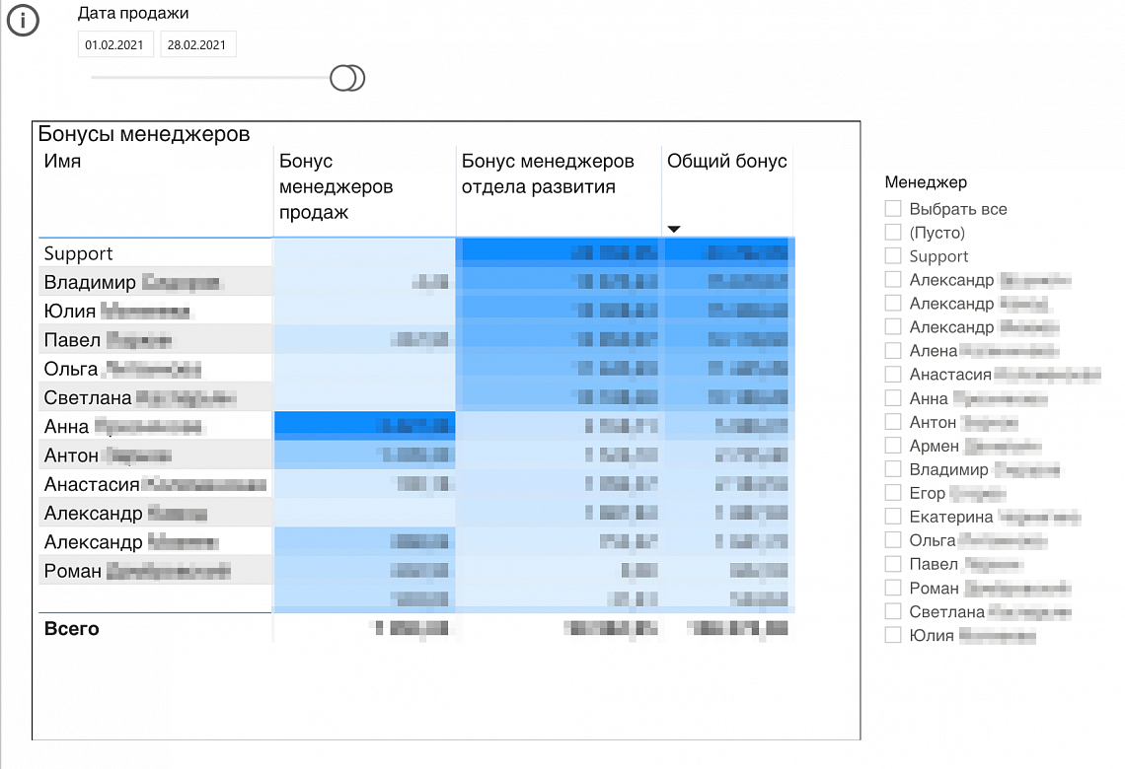Sort by Бонус менеджеров продаж column header
This screenshot has width=1125, height=769.
point(336,186)
